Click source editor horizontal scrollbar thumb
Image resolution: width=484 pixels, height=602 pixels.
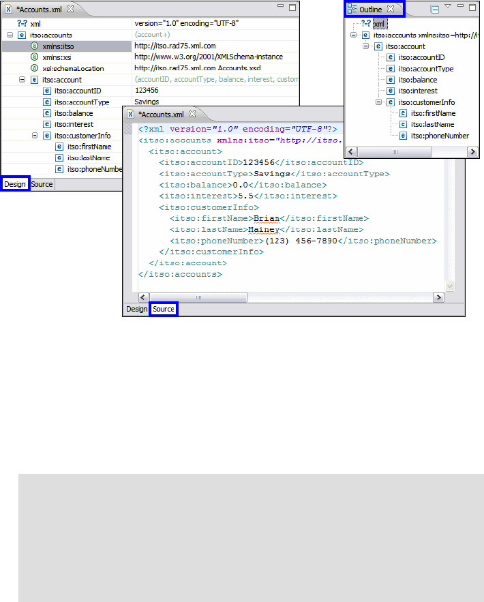pyautogui.click(x=198, y=297)
